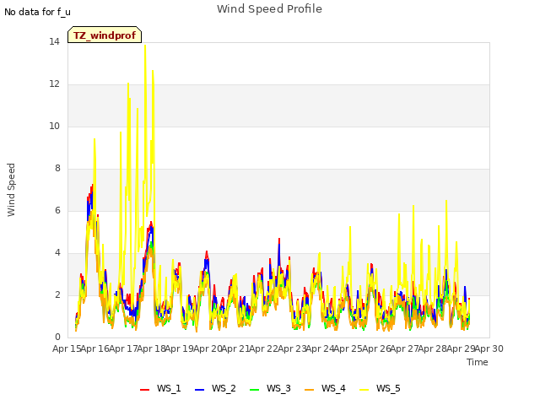Screen dimensions: 540x405
Task: Click the Apr 20 x-axis label
Action: coord(208,348)
